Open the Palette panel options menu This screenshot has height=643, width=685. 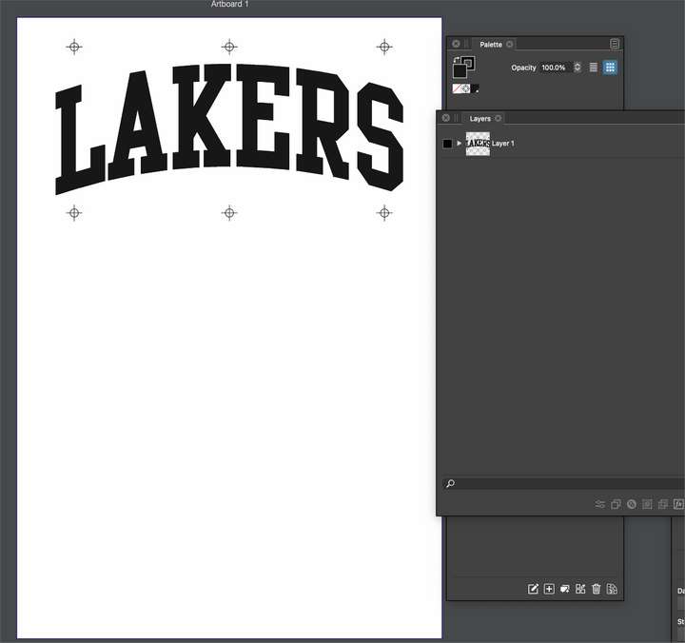pyautogui.click(x=615, y=44)
